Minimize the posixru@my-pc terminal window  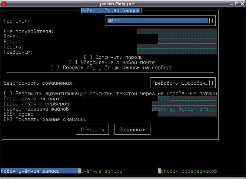click(x=231, y=4)
